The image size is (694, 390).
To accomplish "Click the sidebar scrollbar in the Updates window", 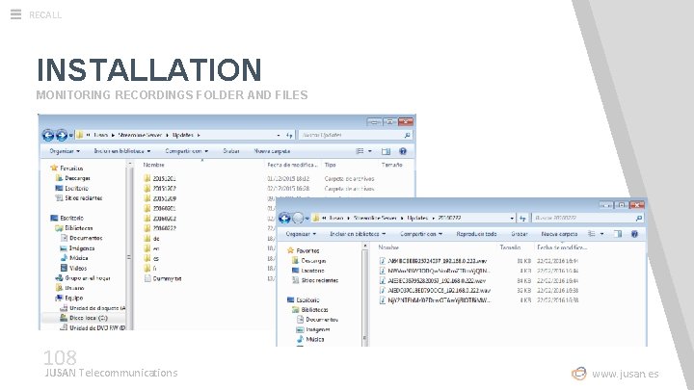I will 129,245.
